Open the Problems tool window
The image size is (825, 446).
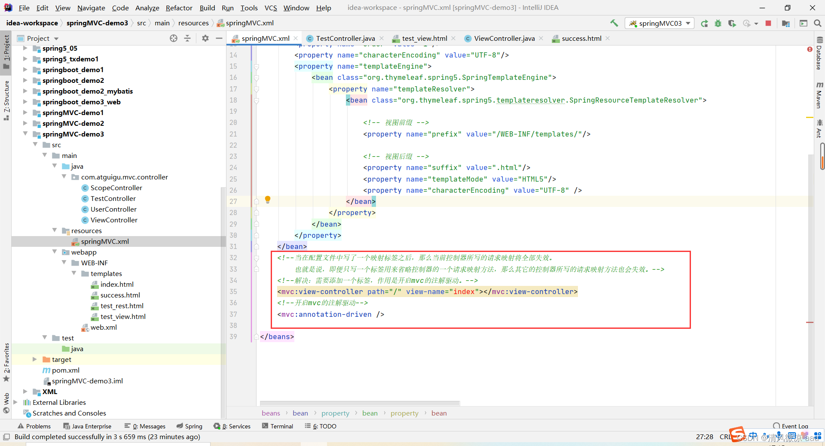(34, 426)
